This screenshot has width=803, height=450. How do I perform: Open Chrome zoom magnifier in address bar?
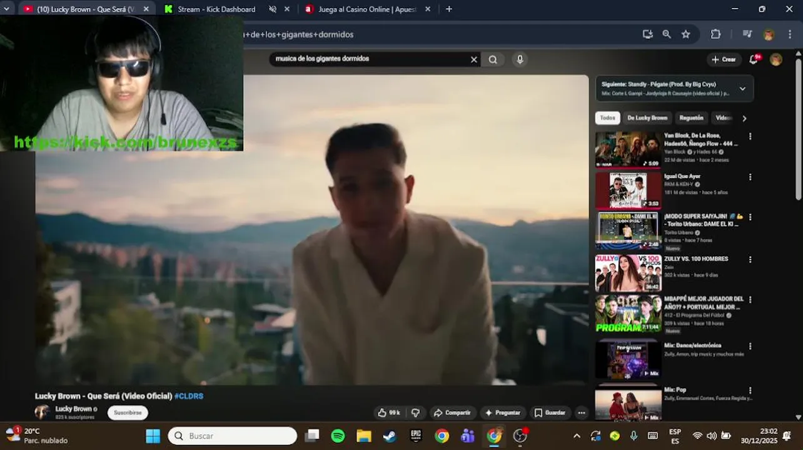point(667,34)
